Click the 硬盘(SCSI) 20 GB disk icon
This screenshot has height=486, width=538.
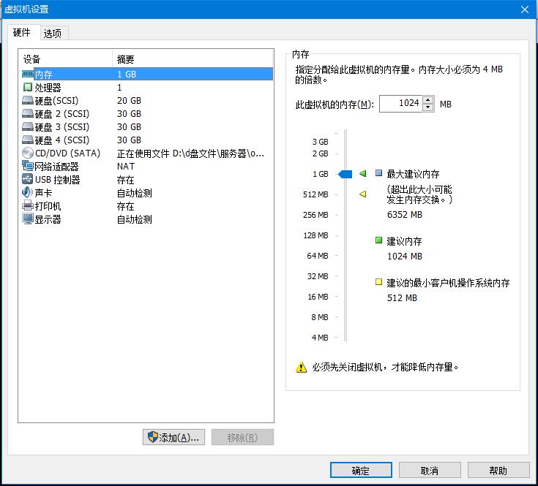(28, 100)
